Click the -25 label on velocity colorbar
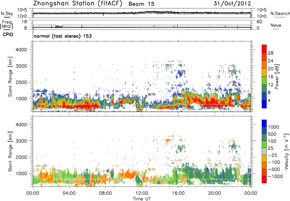The width and height of the screenshot is (290, 201). coord(273,155)
